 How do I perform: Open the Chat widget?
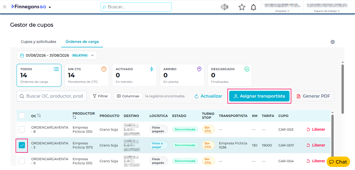click(x=338, y=162)
